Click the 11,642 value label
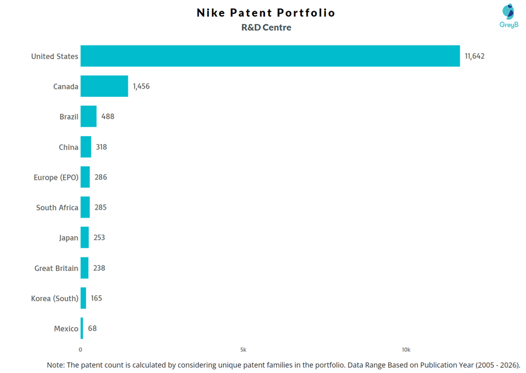This screenshot has height=373, width=526. point(475,57)
